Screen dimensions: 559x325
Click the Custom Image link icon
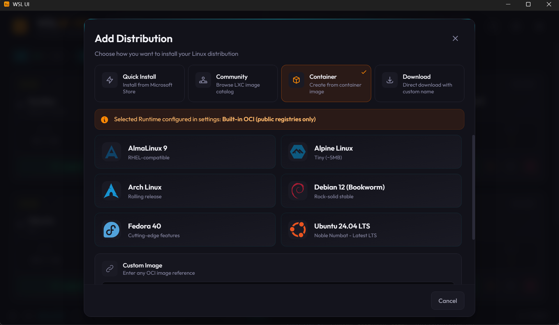(x=110, y=269)
